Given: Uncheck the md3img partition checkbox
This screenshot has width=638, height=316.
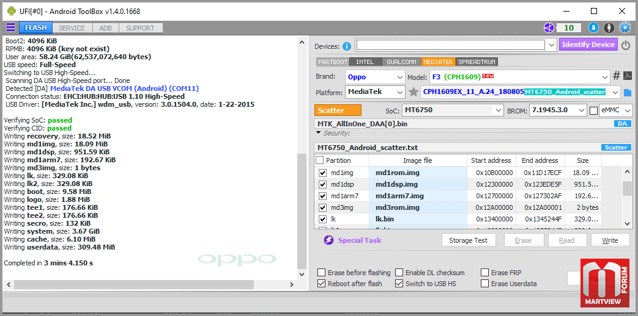Looking at the screenshot, I should 322,207.
